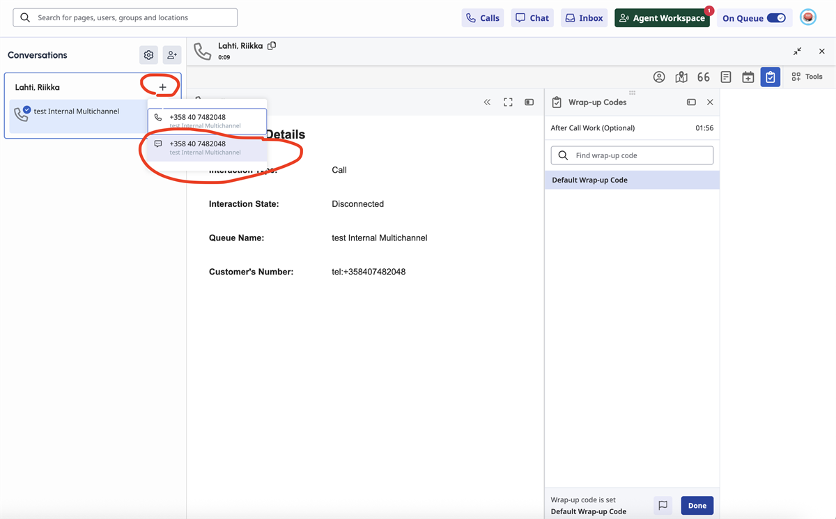
Task: Open the Tools dropdown menu
Action: click(807, 77)
